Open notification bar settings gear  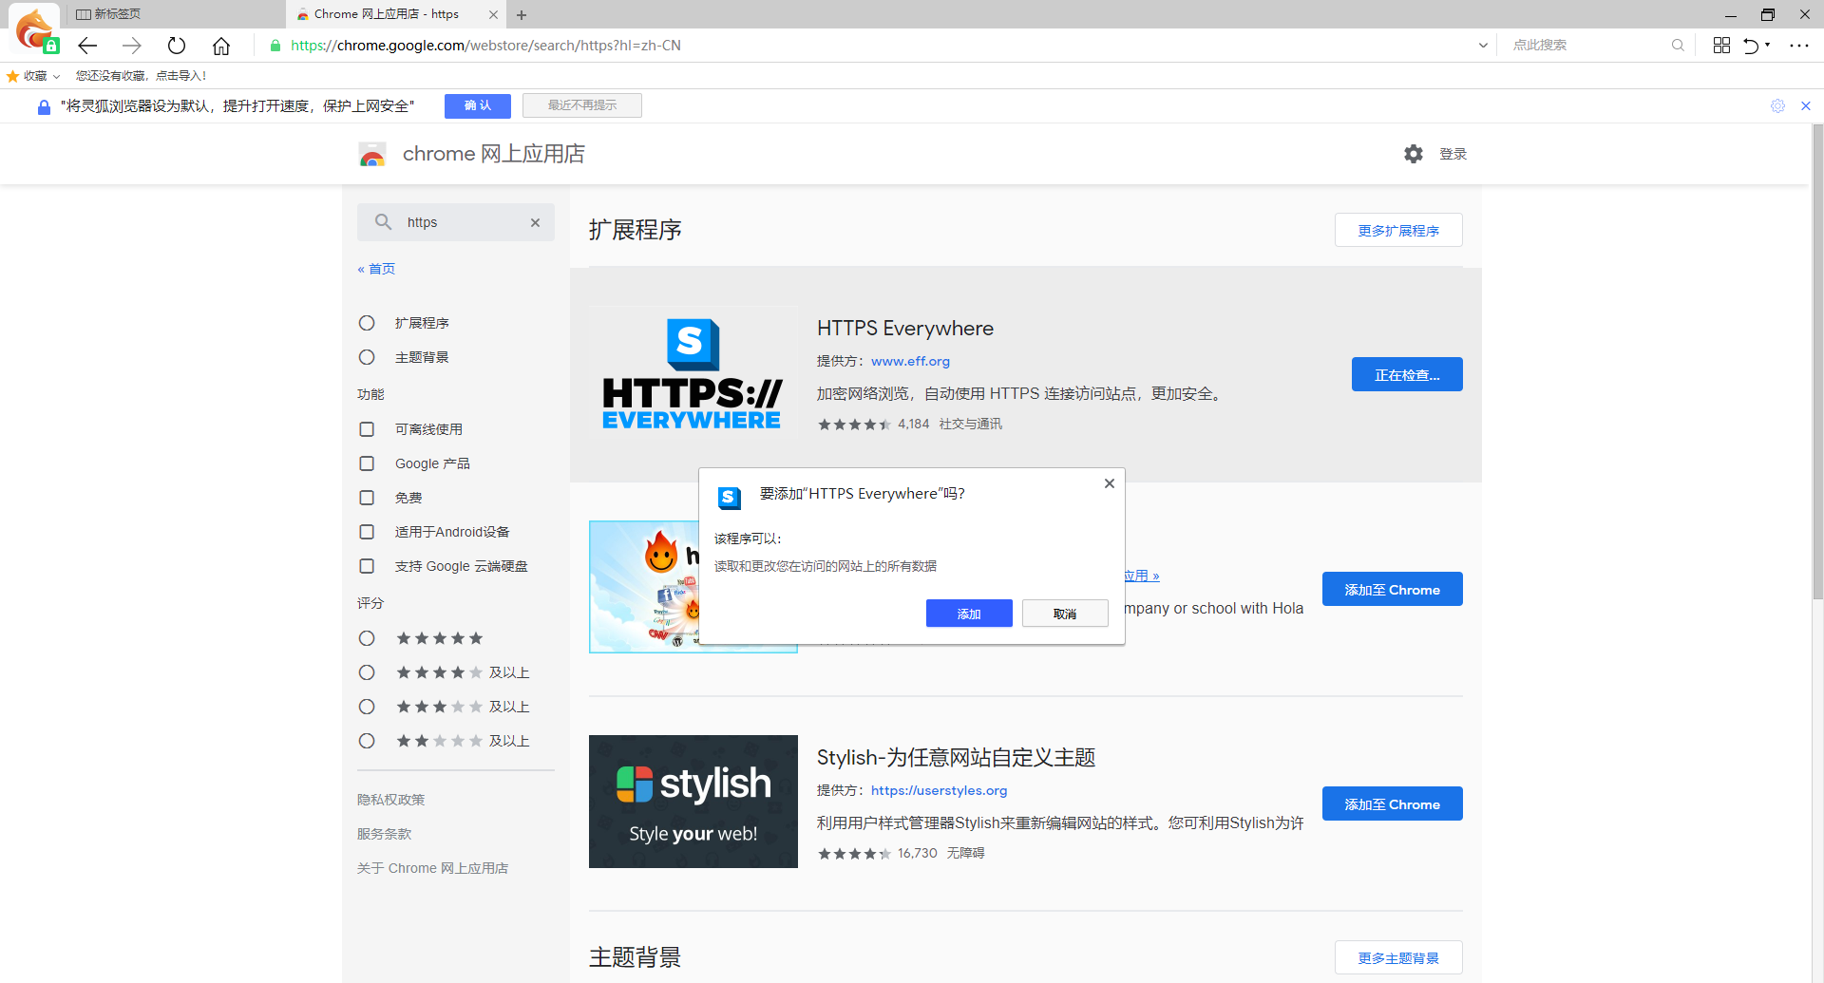[1777, 106]
